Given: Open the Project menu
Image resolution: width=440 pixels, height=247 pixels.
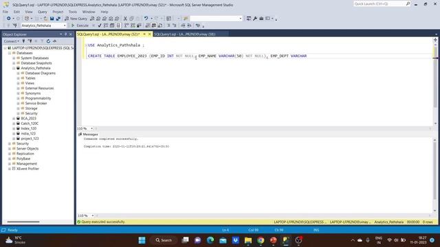Looking at the screenshot, I should [x=58, y=12].
